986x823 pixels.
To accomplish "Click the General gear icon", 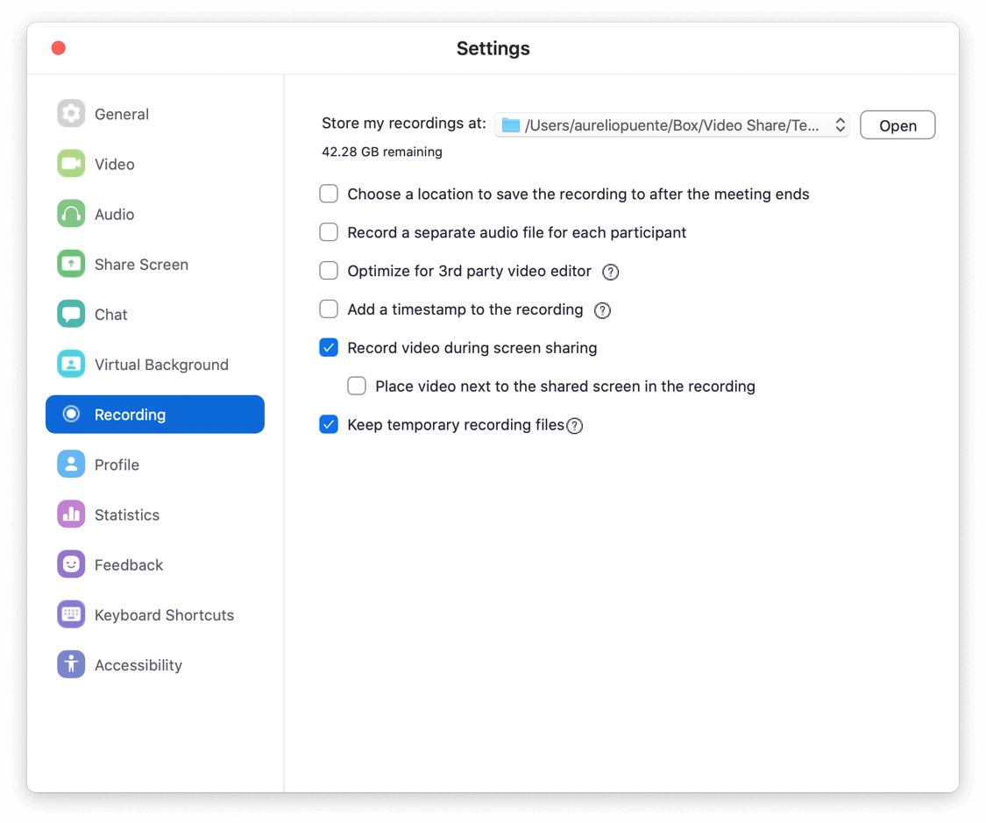I will coord(71,114).
